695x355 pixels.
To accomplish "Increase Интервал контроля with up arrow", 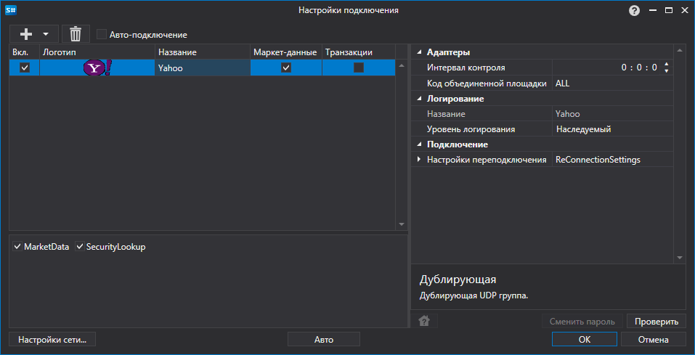I will (x=666, y=65).
